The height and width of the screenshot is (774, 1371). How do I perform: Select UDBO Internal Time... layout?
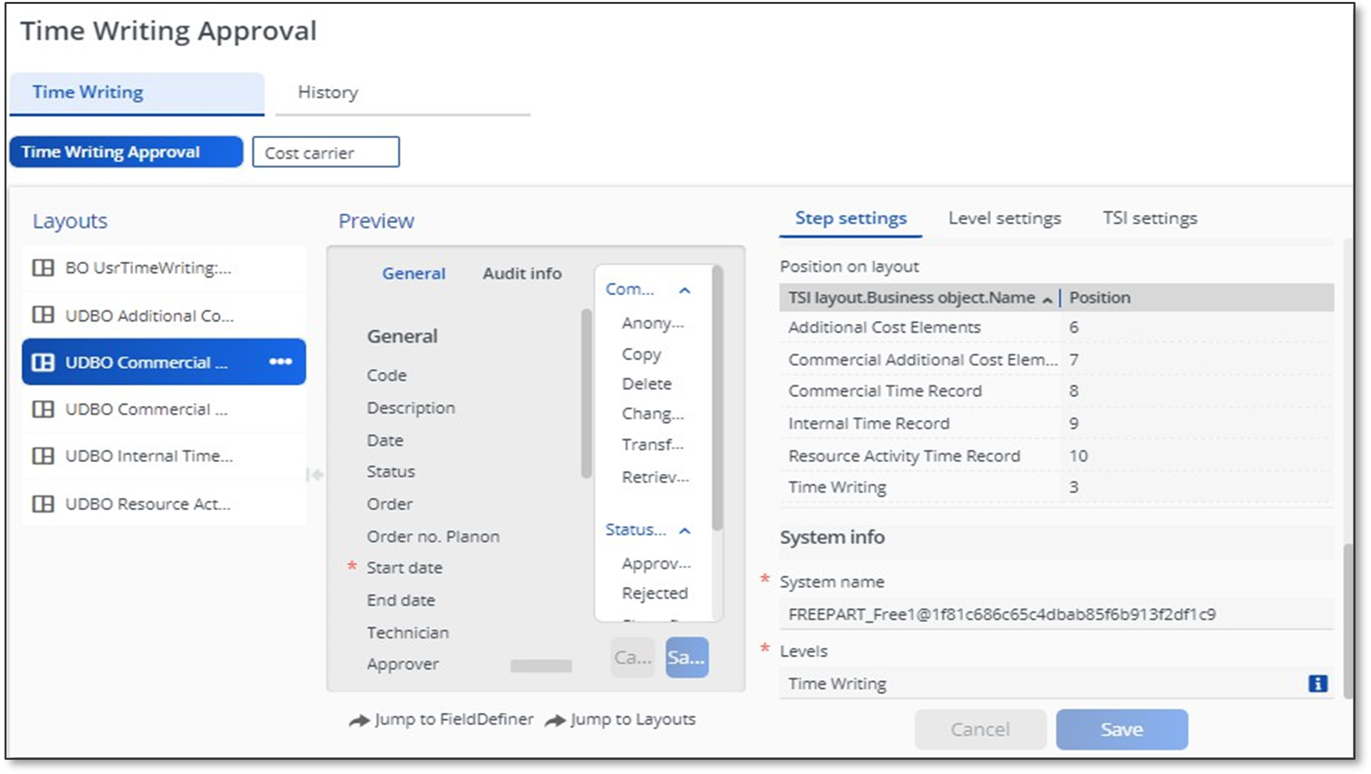[x=163, y=456]
